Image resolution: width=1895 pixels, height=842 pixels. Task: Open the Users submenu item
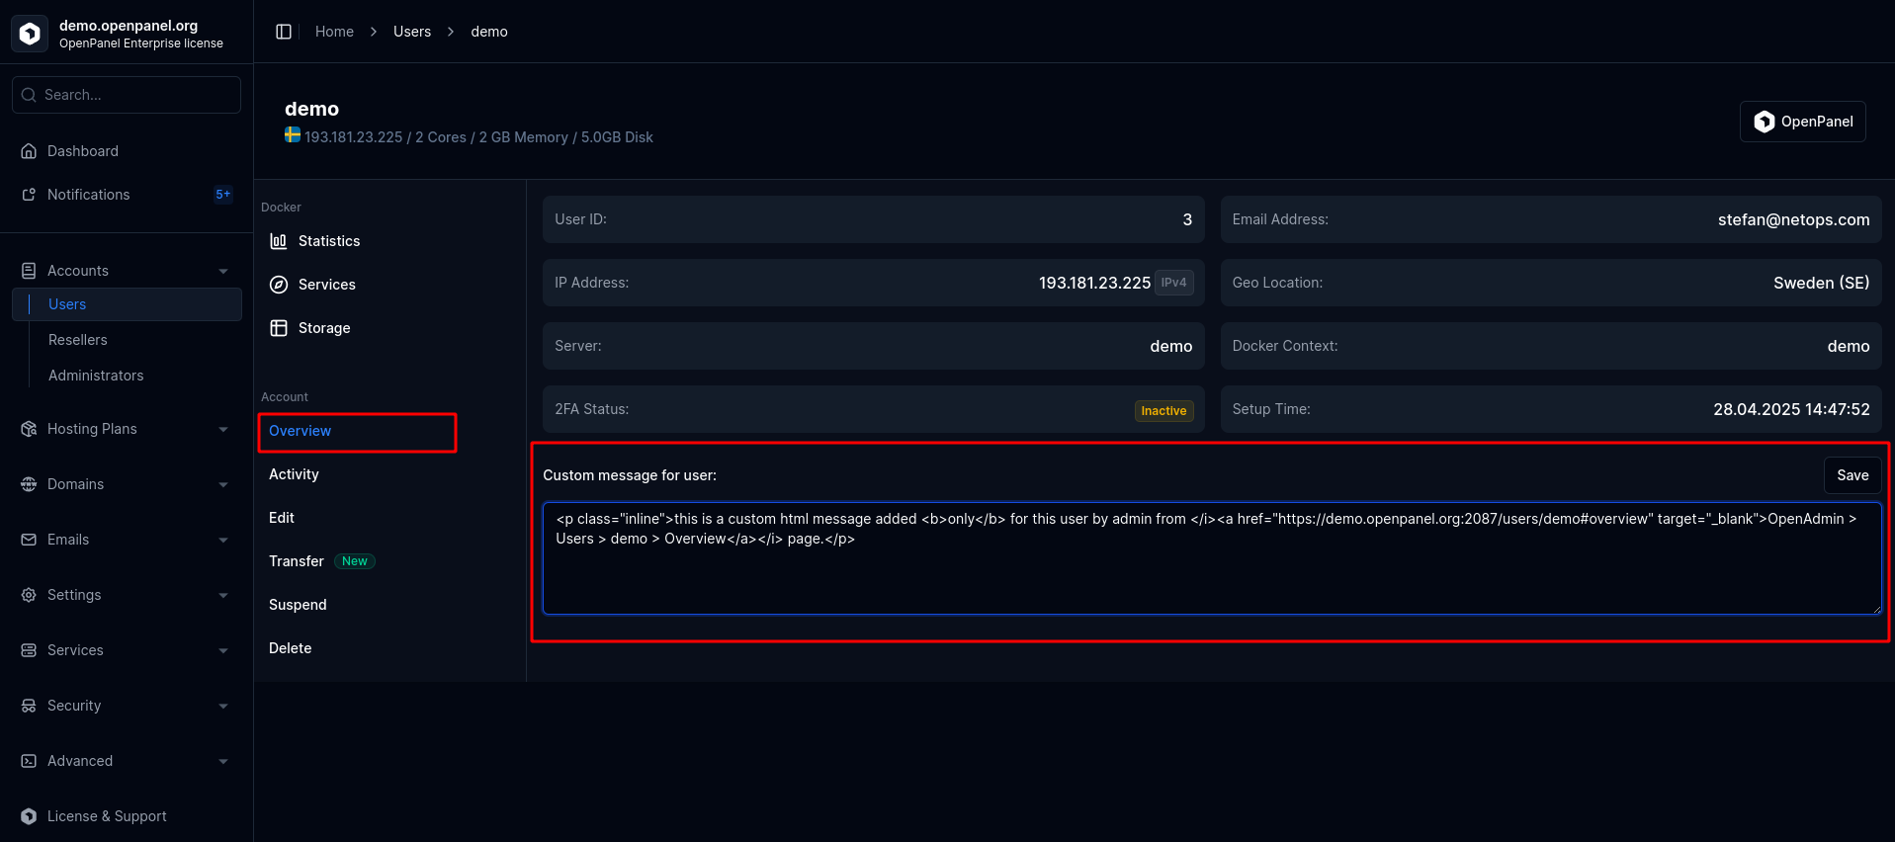click(x=127, y=304)
